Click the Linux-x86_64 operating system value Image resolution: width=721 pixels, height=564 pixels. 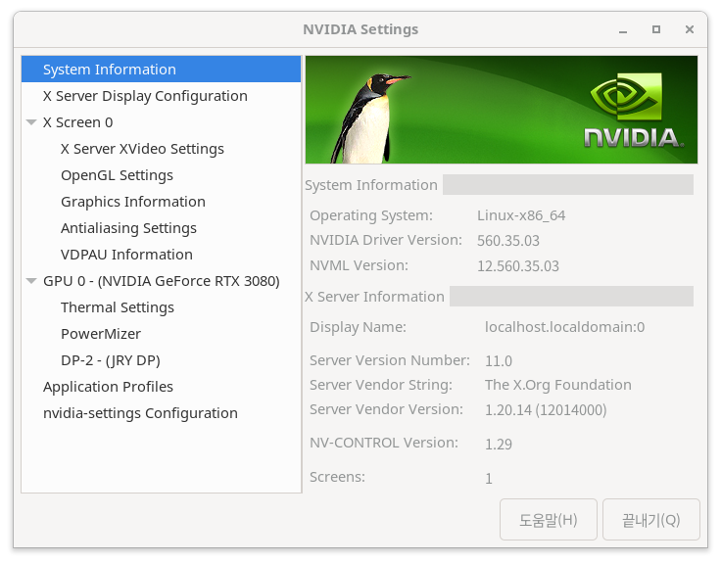(521, 215)
